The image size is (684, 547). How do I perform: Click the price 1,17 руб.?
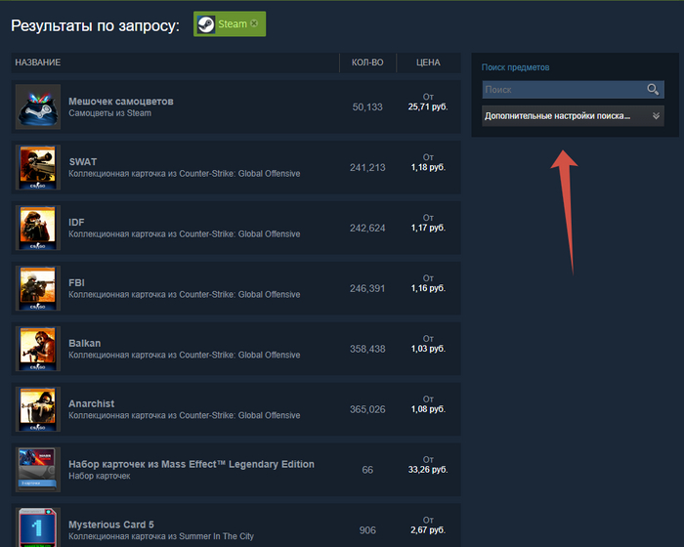[x=428, y=228]
